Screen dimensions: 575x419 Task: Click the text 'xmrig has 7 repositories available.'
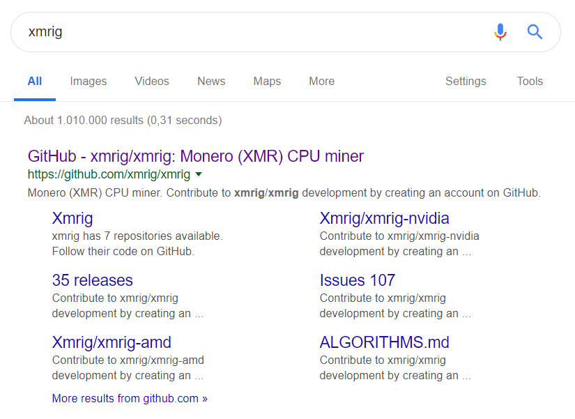coord(137,236)
